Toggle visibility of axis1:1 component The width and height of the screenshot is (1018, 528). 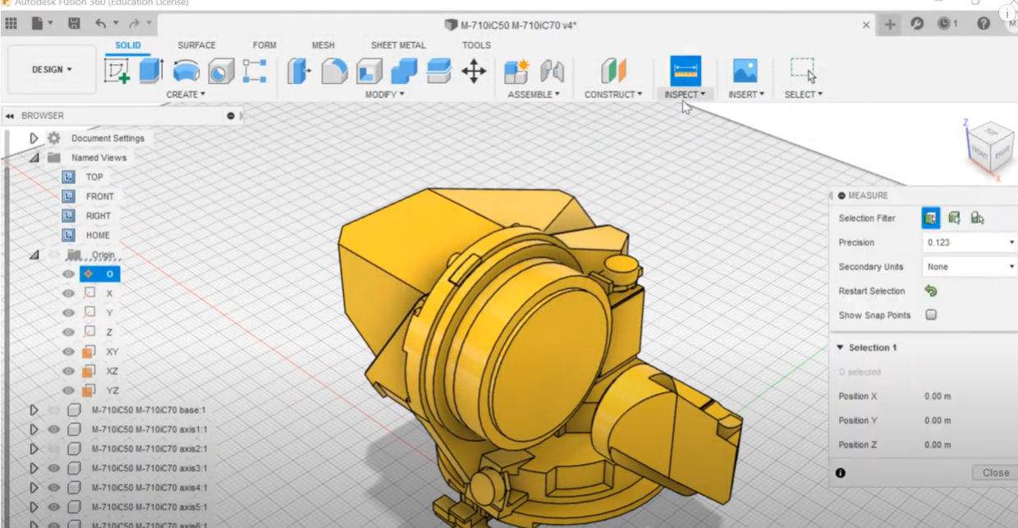pos(54,429)
